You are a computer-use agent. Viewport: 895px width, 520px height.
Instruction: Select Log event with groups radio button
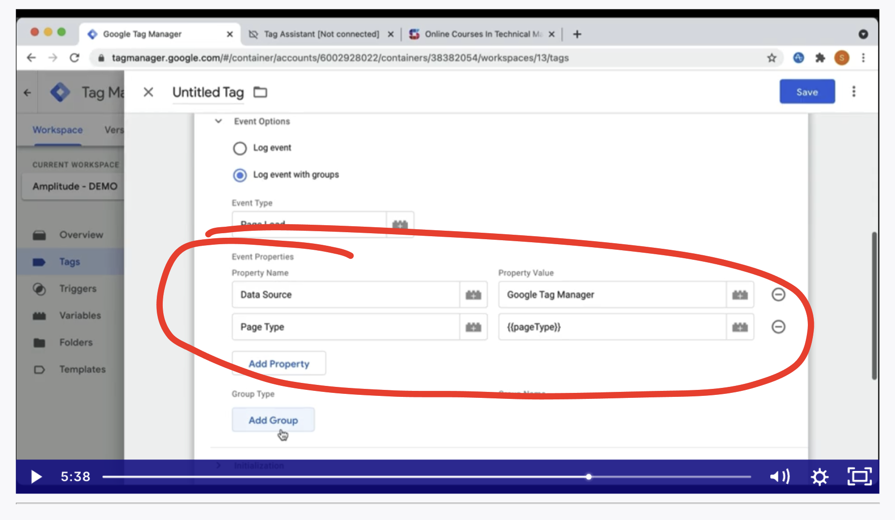[240, 175]
